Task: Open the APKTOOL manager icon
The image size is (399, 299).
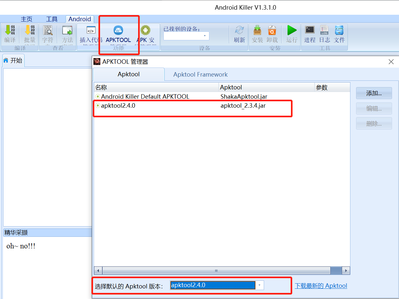Action: click(118, 30)
